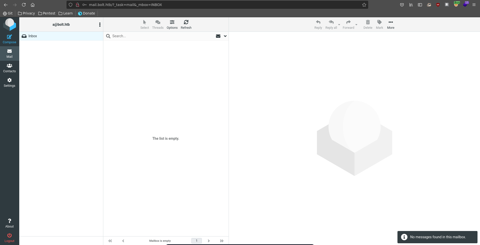480x245 pixels.
Task: Bookmark this page with star icon
Action: [x=364, y=5]
